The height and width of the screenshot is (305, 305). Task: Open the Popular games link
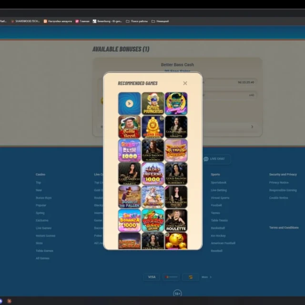pos(41,205)
